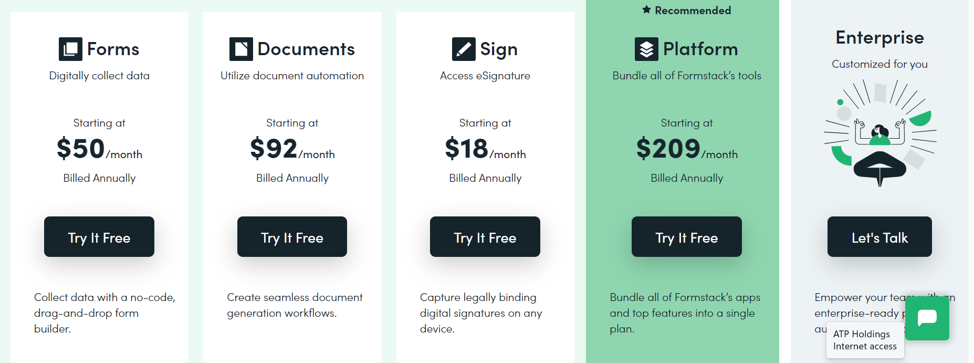
Task: Click the Forms layered-squares icon
Action: [x=70, y=48]
